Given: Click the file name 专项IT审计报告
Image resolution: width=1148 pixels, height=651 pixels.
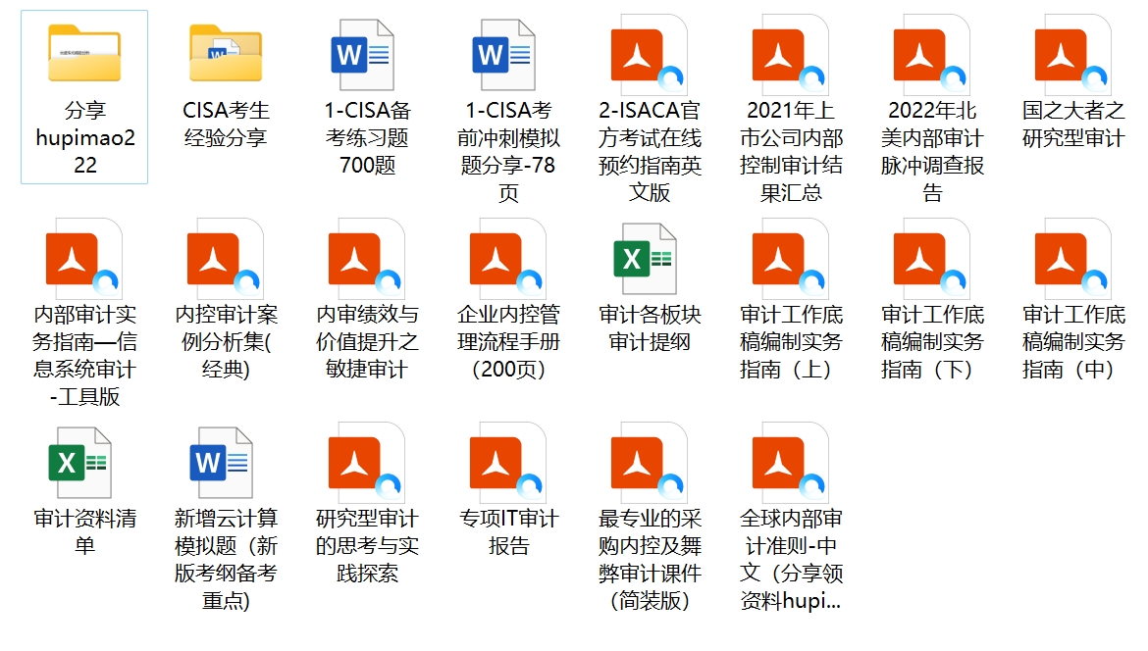Looking at the screenshot, I should [509, 531].
